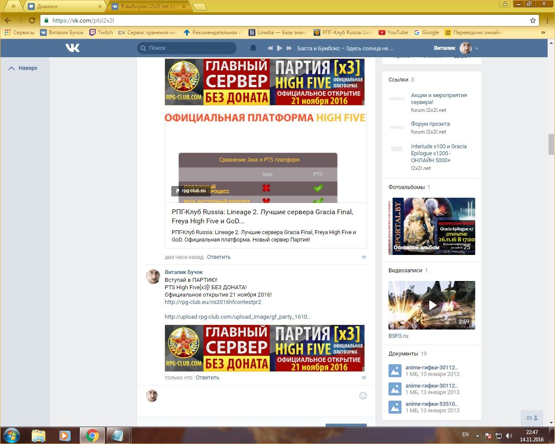Open the YouTube bookmark

pyautogui.click(x=393, y=33)
